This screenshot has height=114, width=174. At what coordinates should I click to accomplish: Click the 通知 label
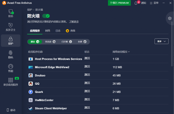pos(144,3)
